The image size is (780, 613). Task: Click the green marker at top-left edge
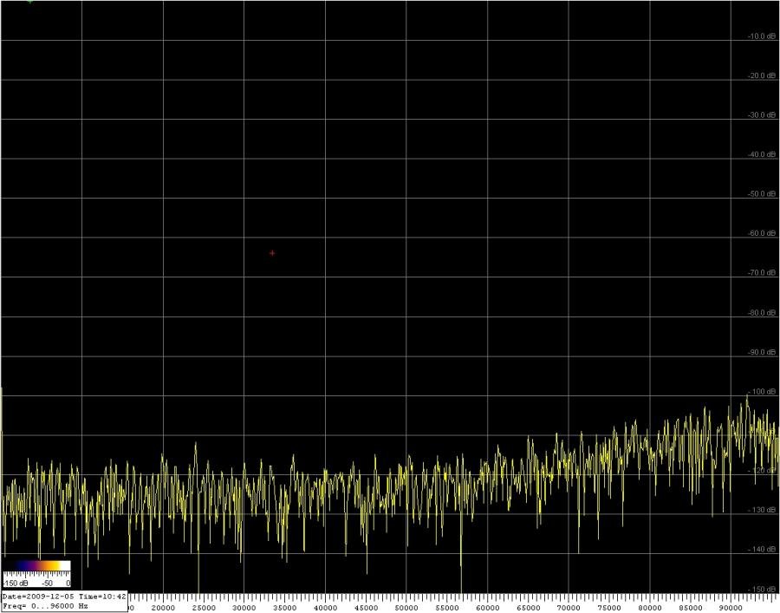pyautogui.click(x=30, y=1)
